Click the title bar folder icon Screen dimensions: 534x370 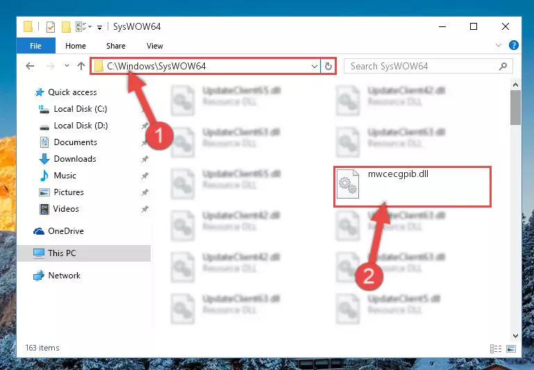pos(28,26)
